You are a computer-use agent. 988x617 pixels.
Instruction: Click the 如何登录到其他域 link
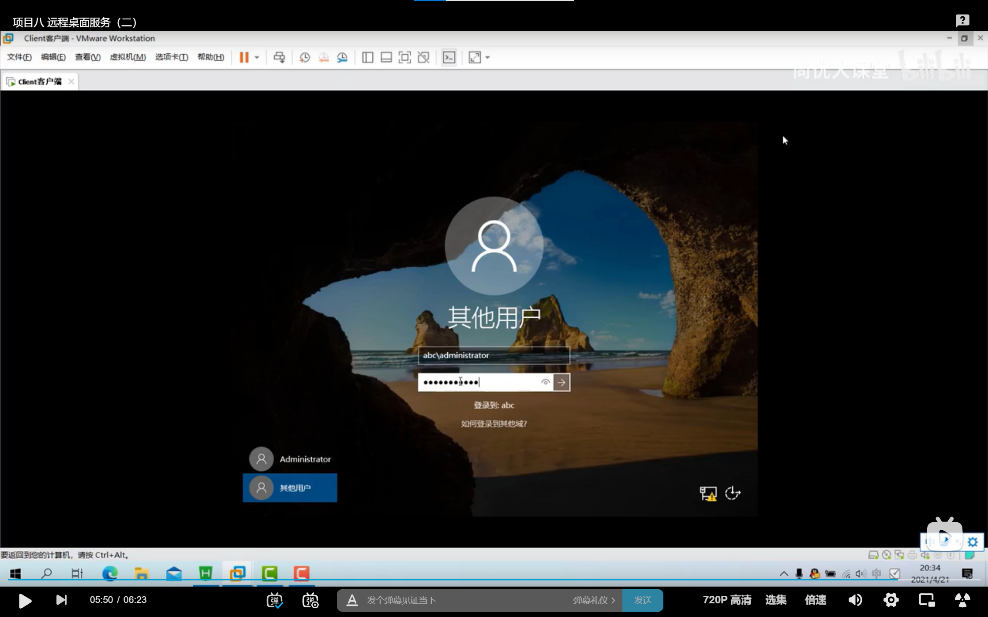click(494, 424)
